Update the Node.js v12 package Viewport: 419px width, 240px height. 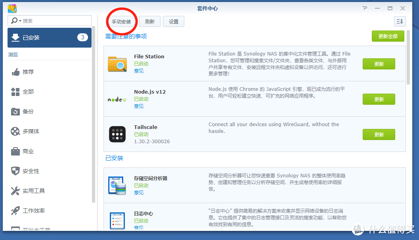point(379,99)
